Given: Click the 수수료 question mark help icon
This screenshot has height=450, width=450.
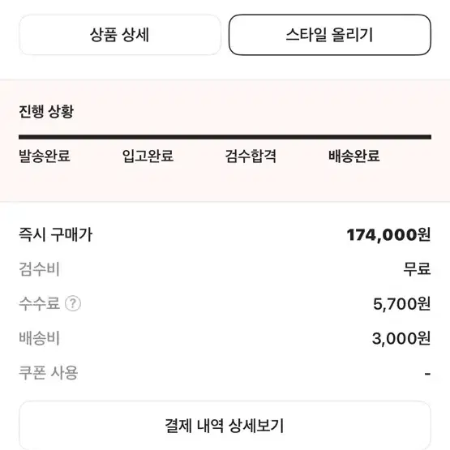Looking at the screenshot, I should coord(73,303).
